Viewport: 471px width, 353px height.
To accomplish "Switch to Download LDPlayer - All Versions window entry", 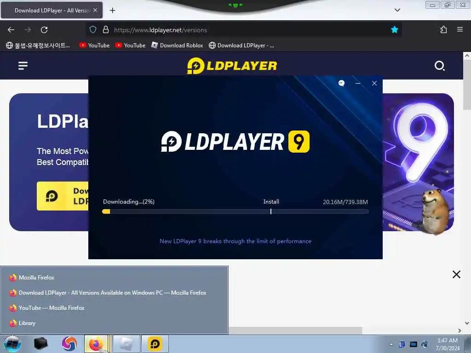I will click(x=114, y=293).
